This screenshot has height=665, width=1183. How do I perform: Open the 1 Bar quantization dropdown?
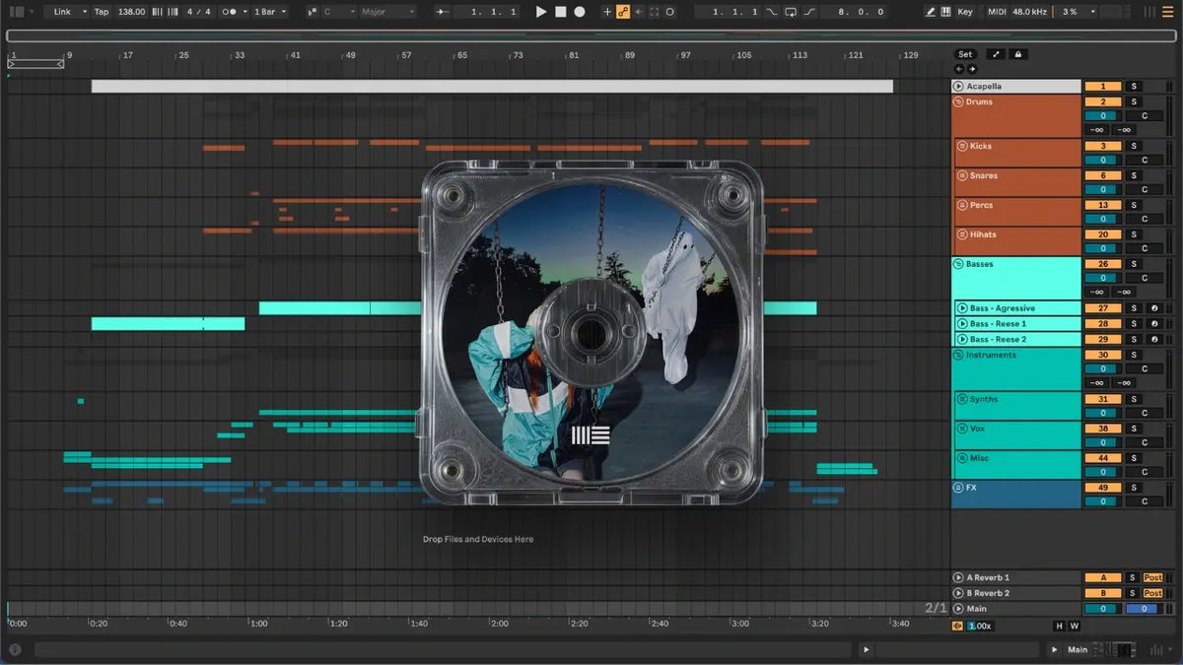pyautogui.click(x=269, y=12)
